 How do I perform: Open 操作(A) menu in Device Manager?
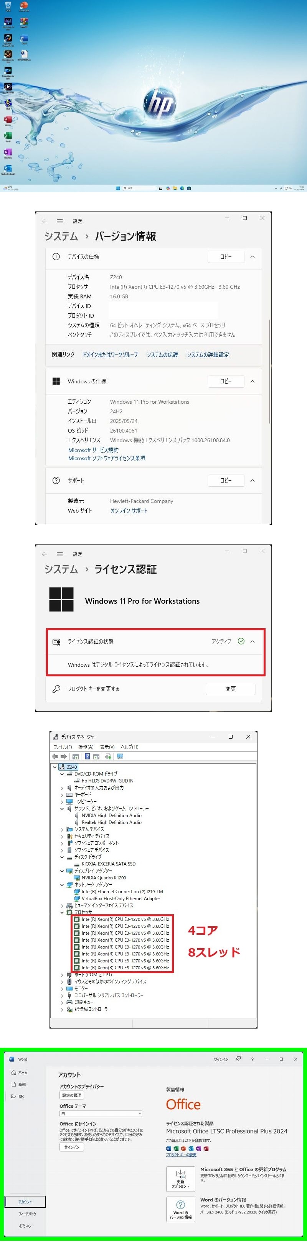[86, 747]
